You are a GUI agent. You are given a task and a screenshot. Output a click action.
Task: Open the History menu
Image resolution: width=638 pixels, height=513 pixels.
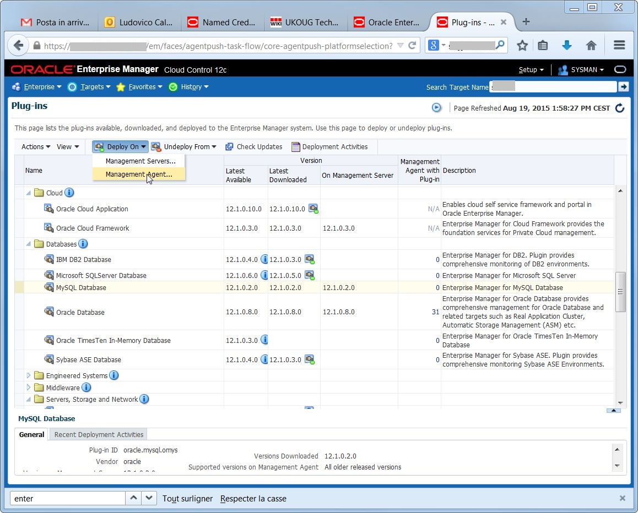tap(189, 86)
